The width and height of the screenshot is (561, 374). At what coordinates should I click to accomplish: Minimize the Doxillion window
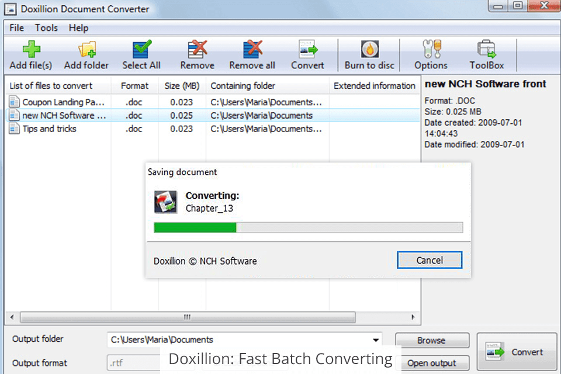(x=498, y=6)
